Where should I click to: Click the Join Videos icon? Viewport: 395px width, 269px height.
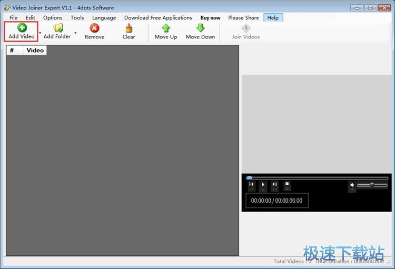click(245, 28)
